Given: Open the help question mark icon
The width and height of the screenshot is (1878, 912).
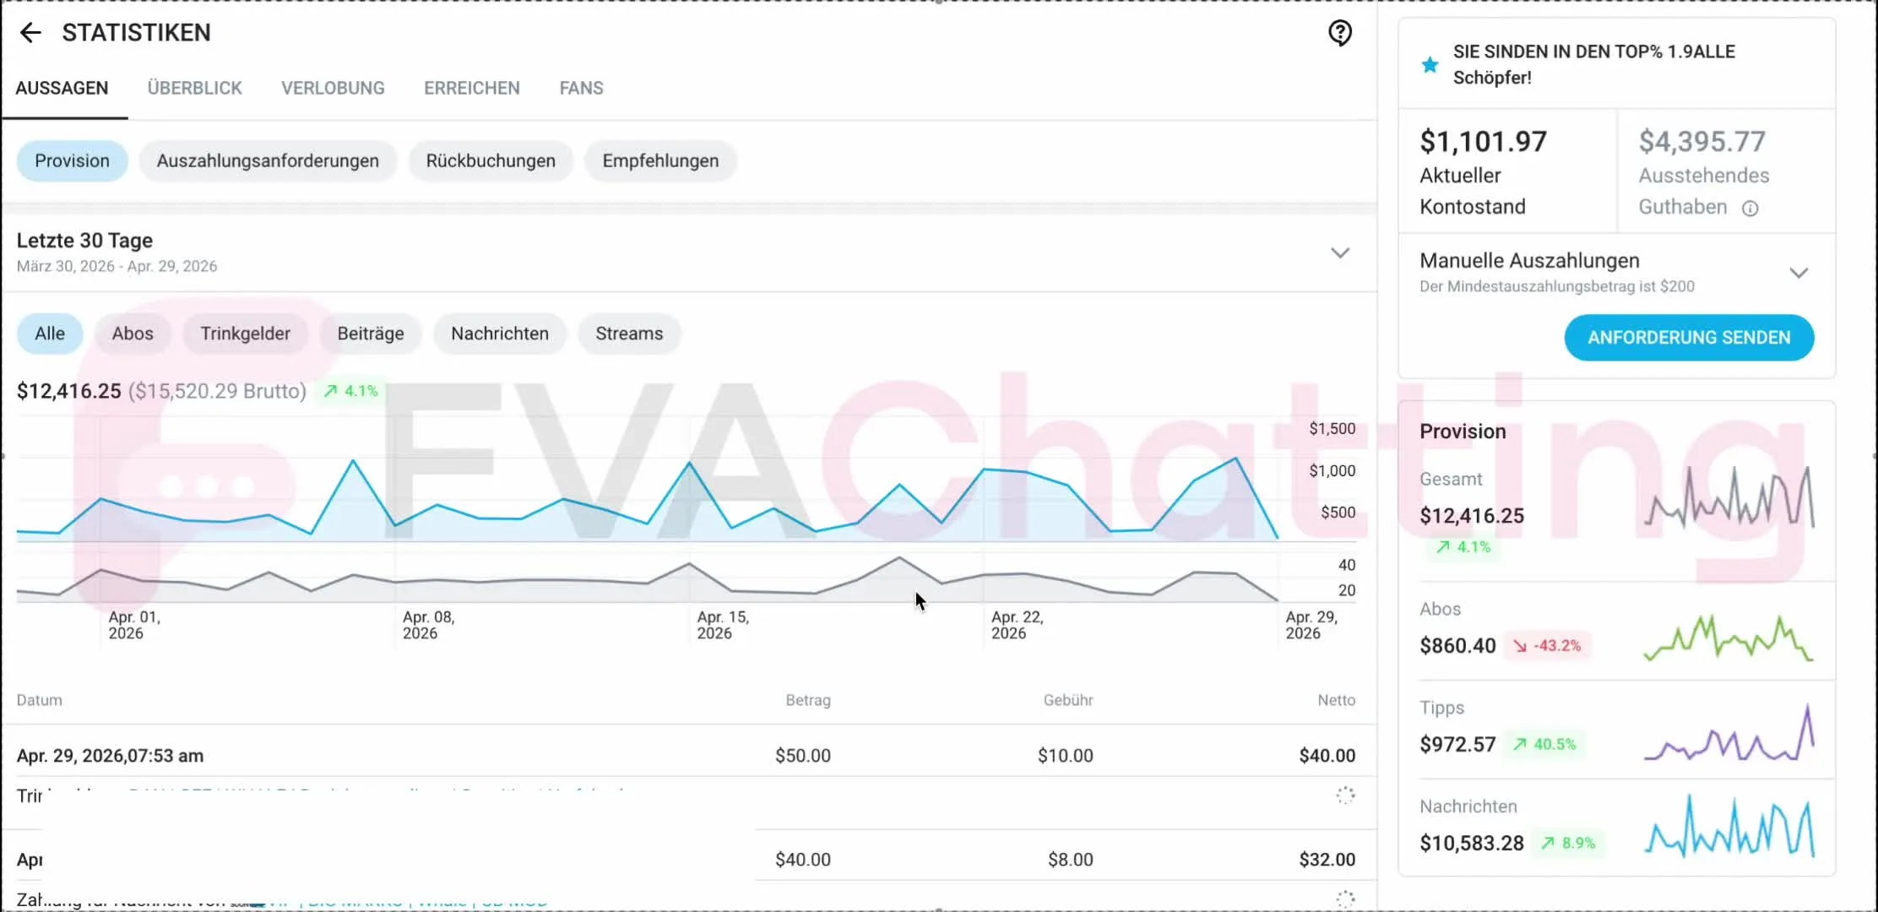Looking at the screenshot, I should (x=1340, y=33).
